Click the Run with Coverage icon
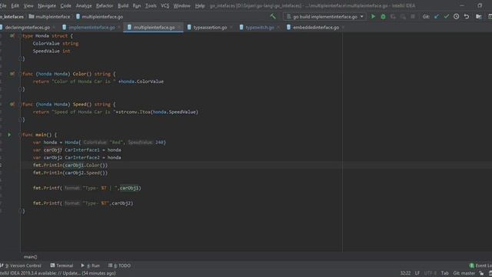Viewport: 492px width, 277px height. [x=393, y=16]
